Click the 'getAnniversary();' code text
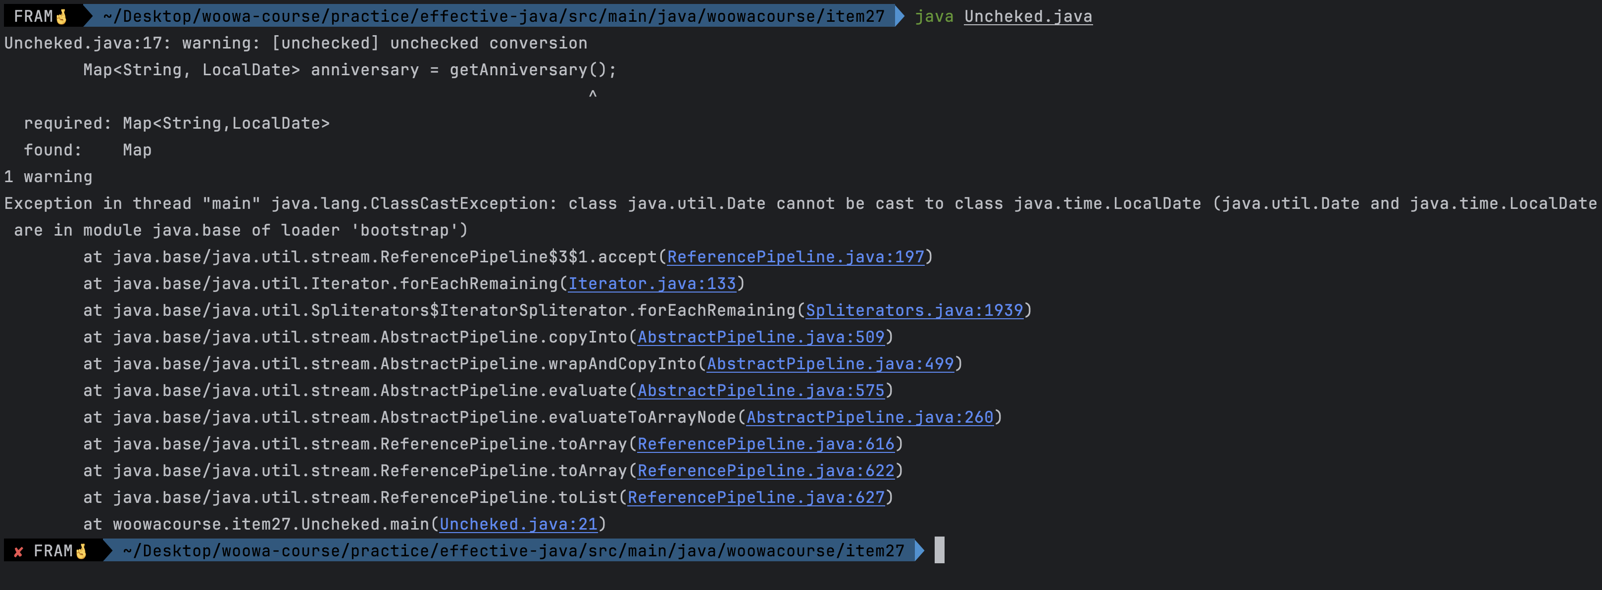Viewport: 1602px width, 590px height. pyautogui.click(x=533, y=70)
